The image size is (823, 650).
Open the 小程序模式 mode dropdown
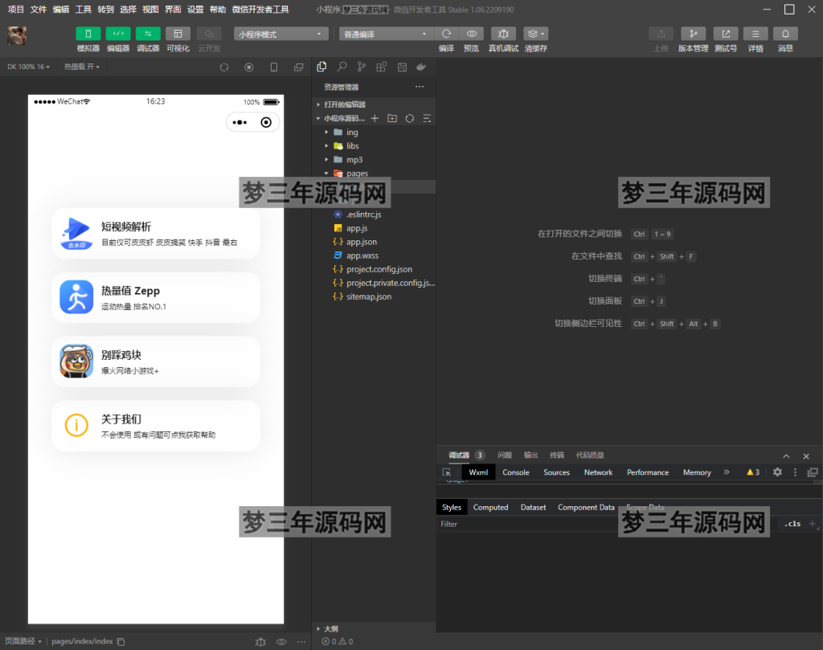tap(280, 34)
